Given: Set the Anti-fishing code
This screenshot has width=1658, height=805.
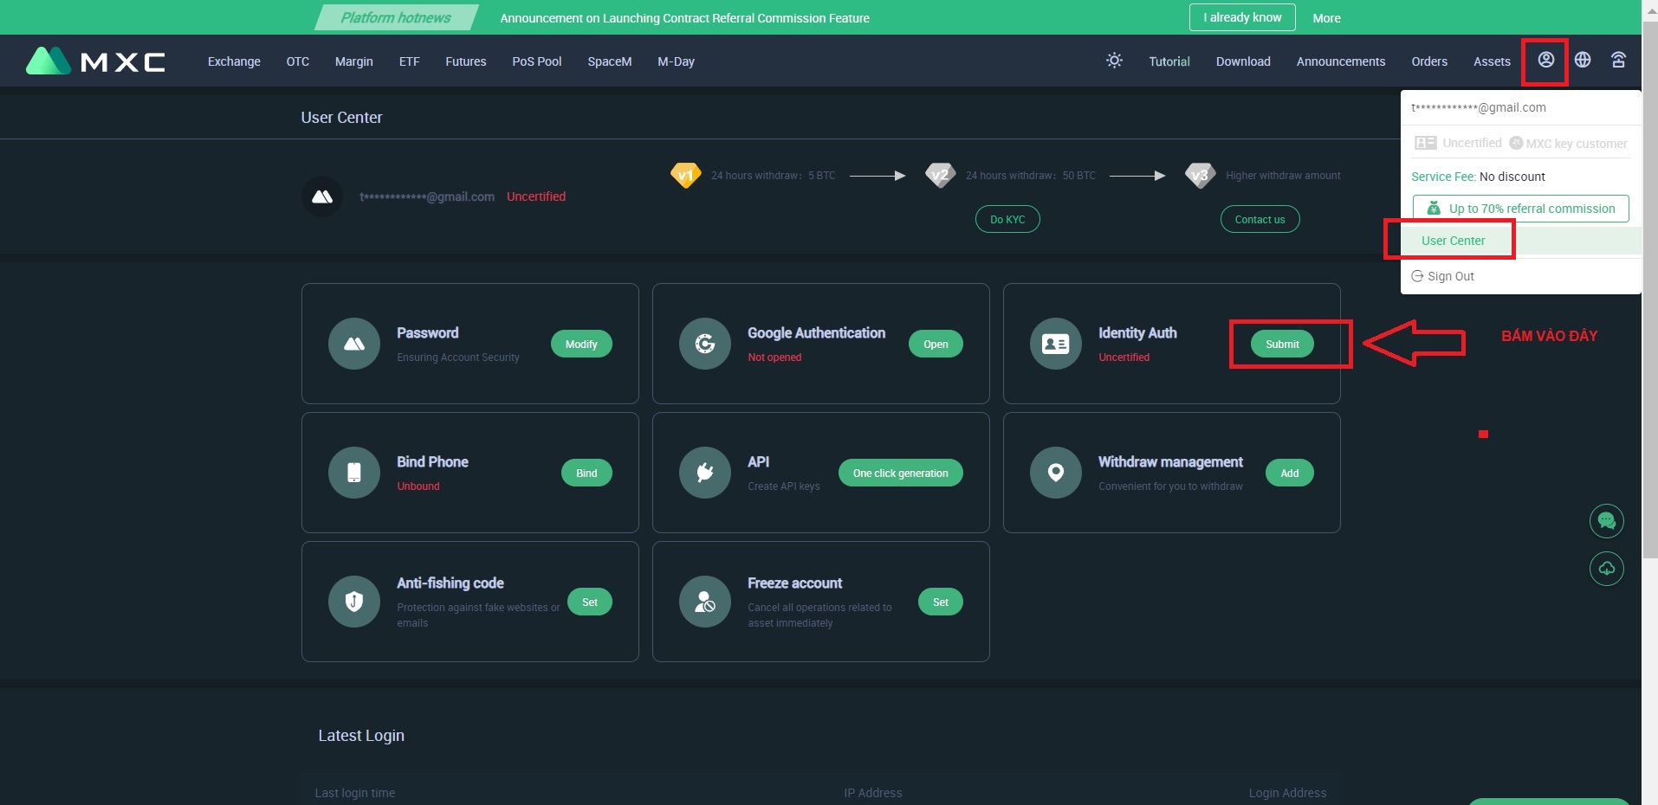Looking at the screenshot, I should 590,602.
